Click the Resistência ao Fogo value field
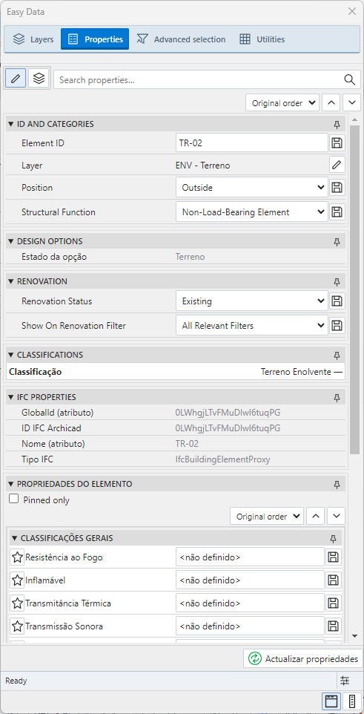The image size is (364, 714). point(250,557)
